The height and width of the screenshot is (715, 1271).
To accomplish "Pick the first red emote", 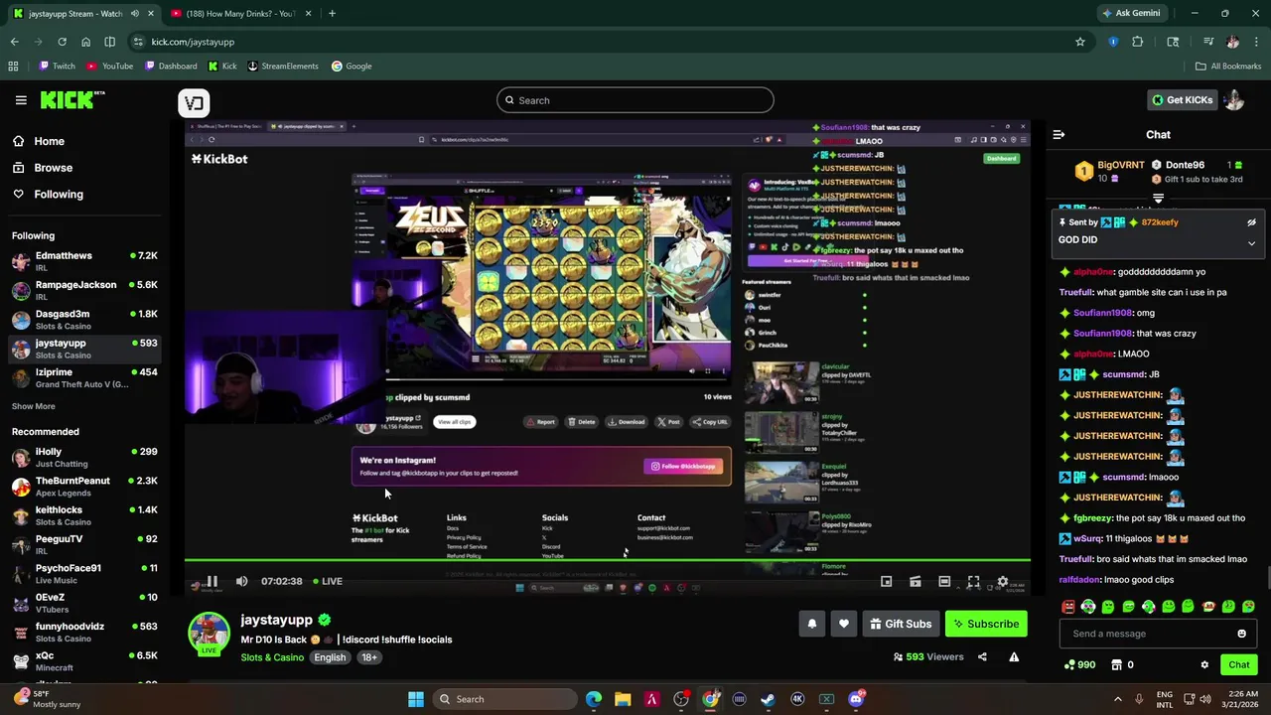I will 1068,607.
